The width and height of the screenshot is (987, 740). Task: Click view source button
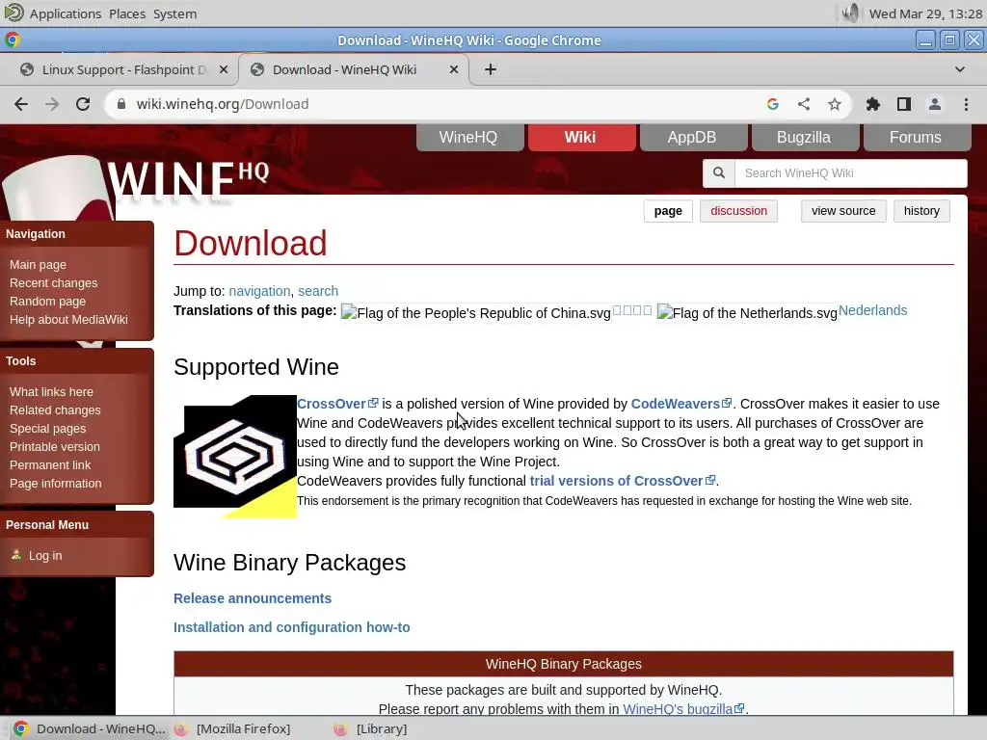pyautogui.click(x=843, y=211)
